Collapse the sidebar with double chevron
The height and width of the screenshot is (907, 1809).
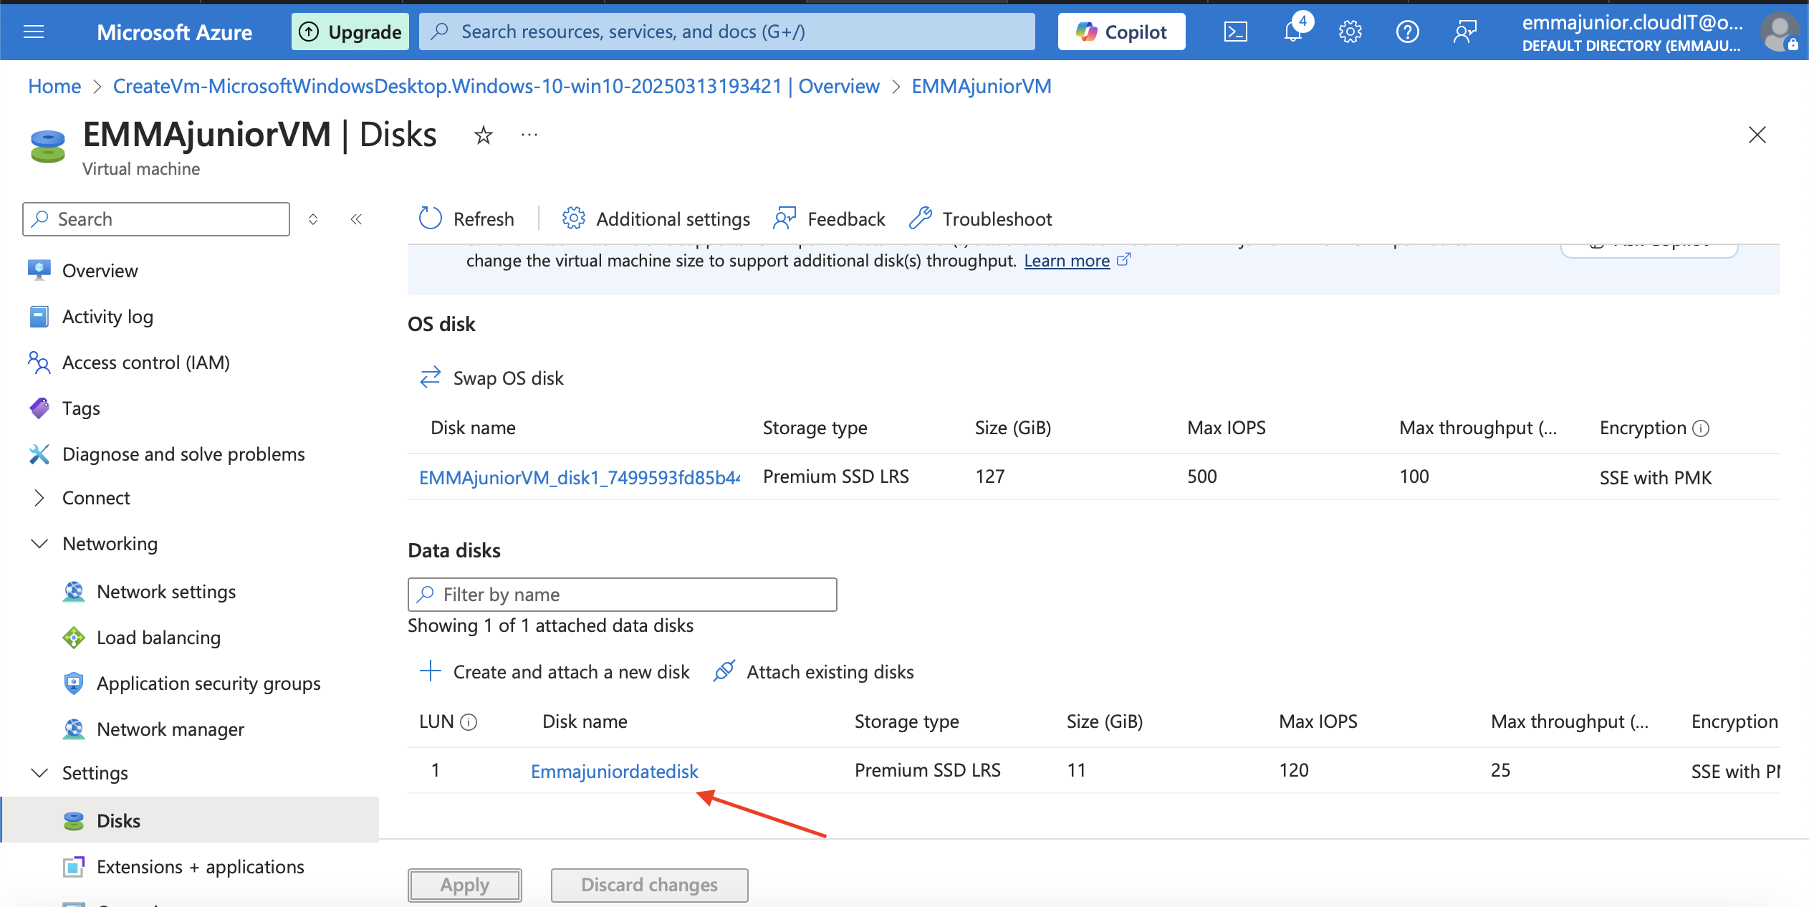(x=356, y=219)
